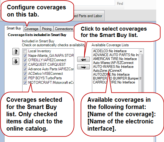164x142 pixels.
Task: Select ACDelco:WISEConnect row label
Action: pos(45,74)
